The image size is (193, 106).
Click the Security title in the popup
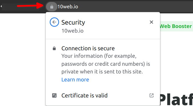coord(73,23)
